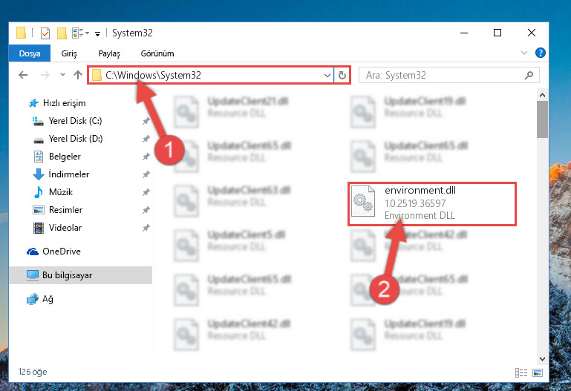Open Yerel Disk (C:) in sidebar
This screenshot has height=391, width=571.
(67, 121)
